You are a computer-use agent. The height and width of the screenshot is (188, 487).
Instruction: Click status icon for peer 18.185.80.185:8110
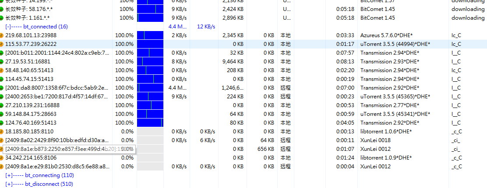tap(2, 132)
